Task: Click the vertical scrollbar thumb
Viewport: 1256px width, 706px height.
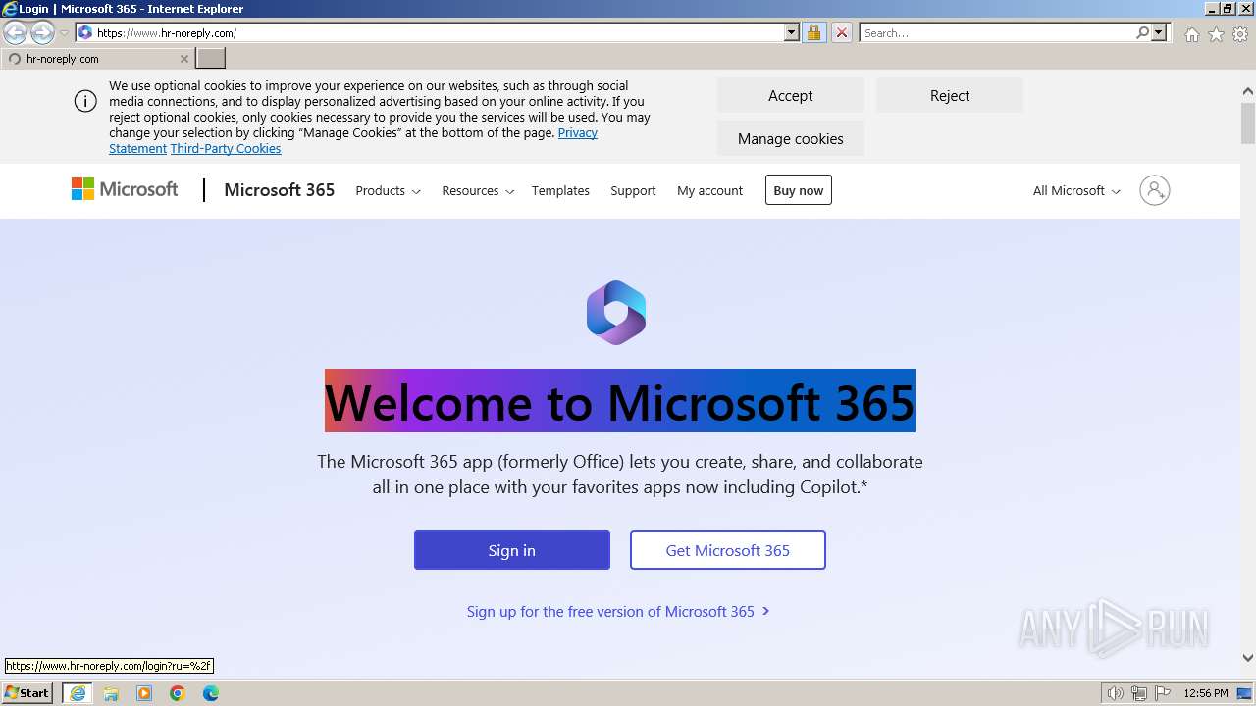Action: click(x=1247, y=123)
